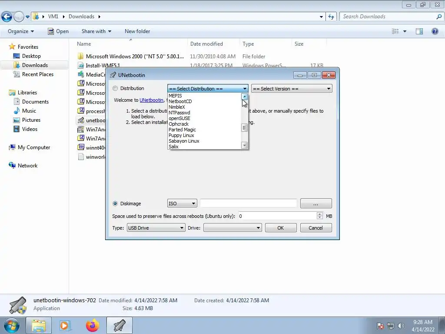This screenshot has width=445, height=334.
Task: Select the Microsoft Windows 2000 folder
Action: (x=135, y=56)
